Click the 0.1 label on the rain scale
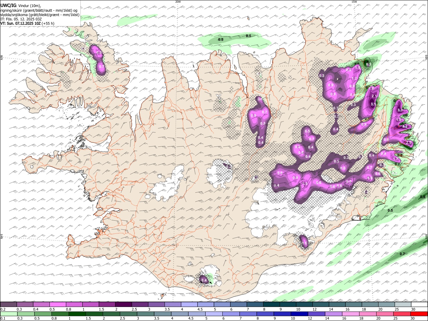The height and width of the screenshot is (321, 428). point(3,319)
